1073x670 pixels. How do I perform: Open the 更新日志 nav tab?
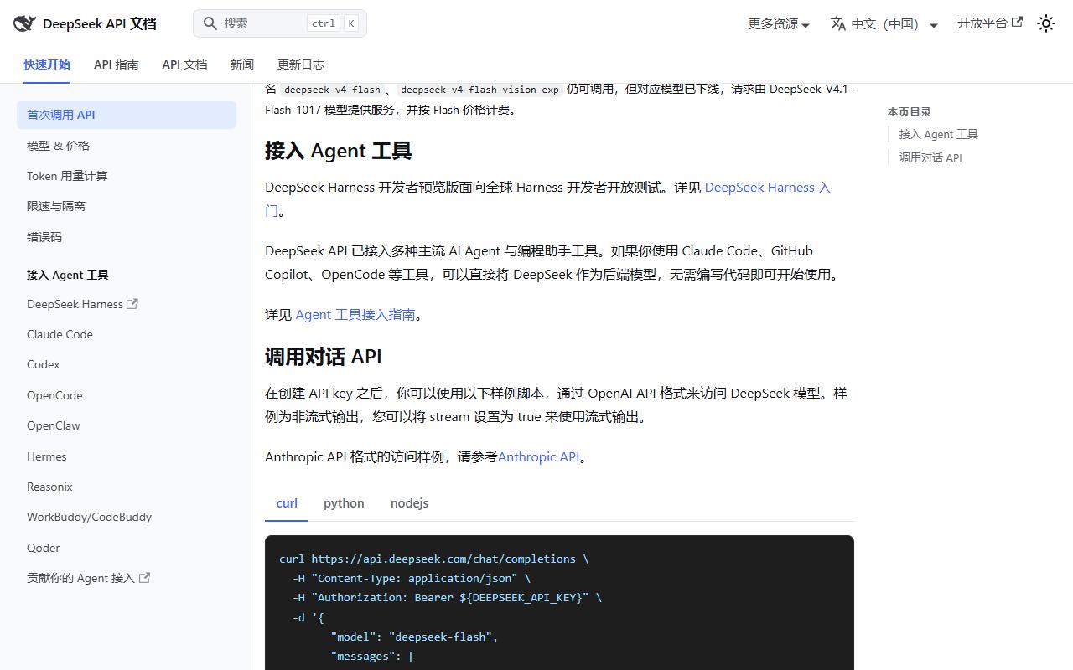[301, 64]
